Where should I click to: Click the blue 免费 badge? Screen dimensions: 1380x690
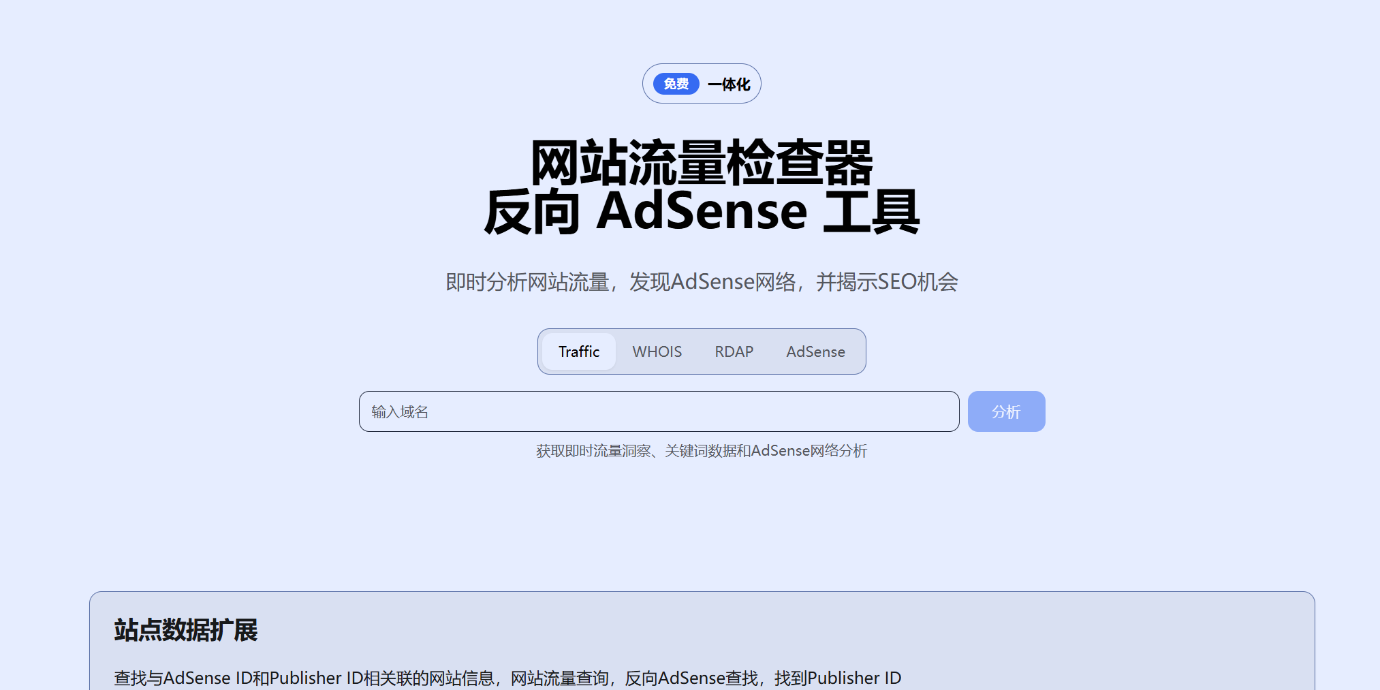pyautogui.click(x=676, y=84)
